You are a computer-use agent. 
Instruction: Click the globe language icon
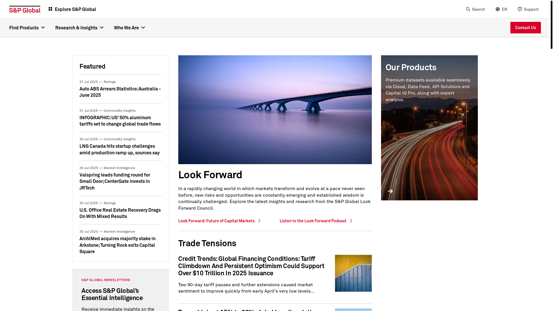coord(498,9)
